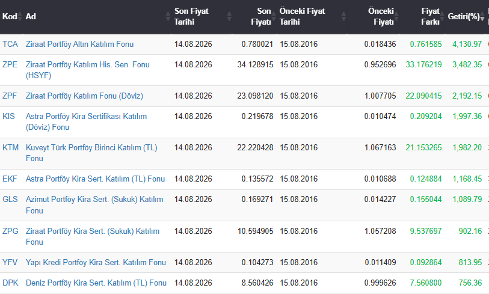489x294 pixels.
Task: Open Deniz Portföy Kira Sert. Katılım fund
Action: [x=96, y=283]
